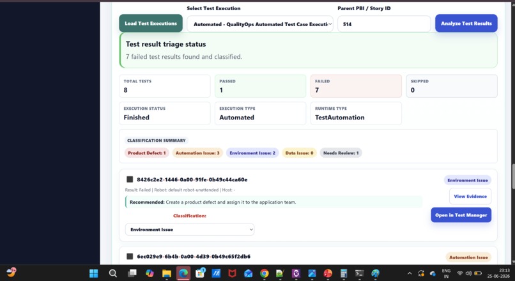Click the Passed stat card
Image resolution: width=515 pixels, height=281 pixels.
point(261,86)
